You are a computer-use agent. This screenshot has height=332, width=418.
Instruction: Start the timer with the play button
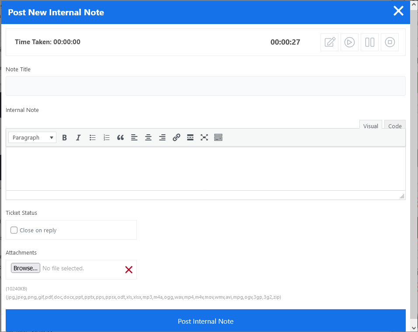[x=349, y=42]
